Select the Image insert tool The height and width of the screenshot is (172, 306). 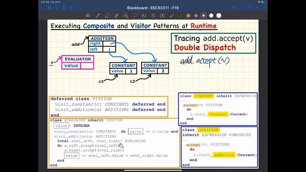(144, 16)
